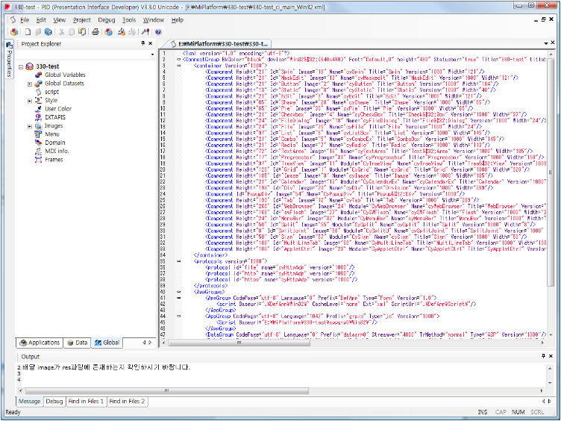Click the Print toolbar icon

(x=95, y=32)
